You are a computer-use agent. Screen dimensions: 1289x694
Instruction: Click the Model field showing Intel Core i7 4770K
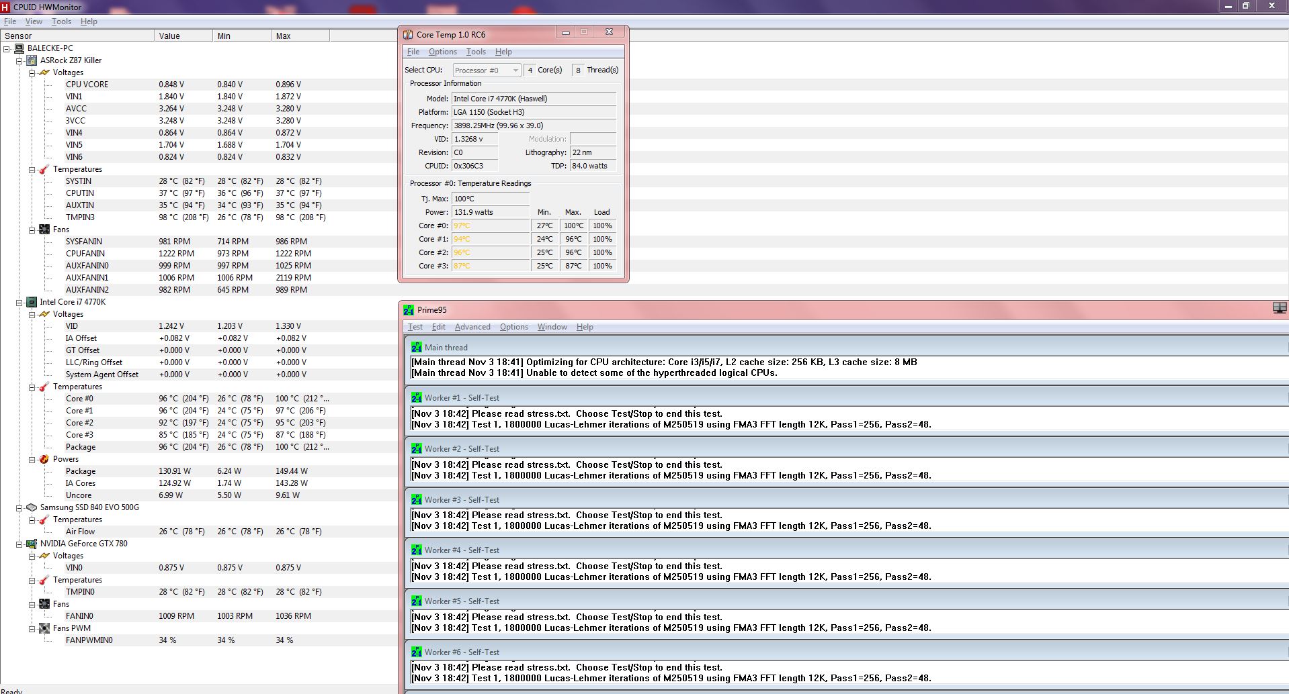coord(534,99)
